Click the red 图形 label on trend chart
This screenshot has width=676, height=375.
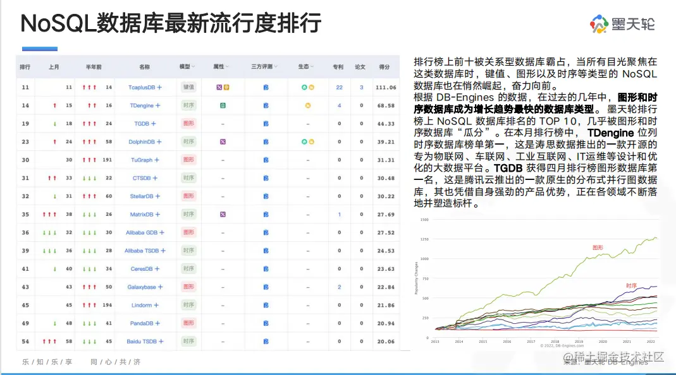tap(598, 247)
